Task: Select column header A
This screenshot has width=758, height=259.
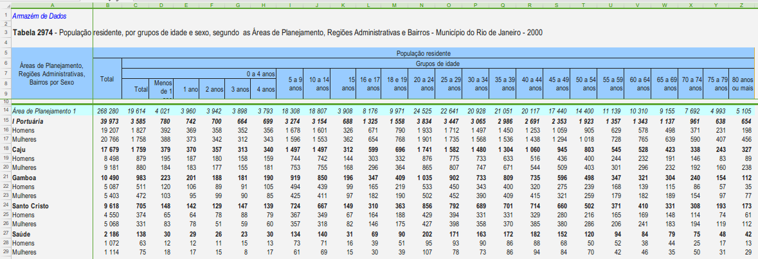Action: (50, 5)
